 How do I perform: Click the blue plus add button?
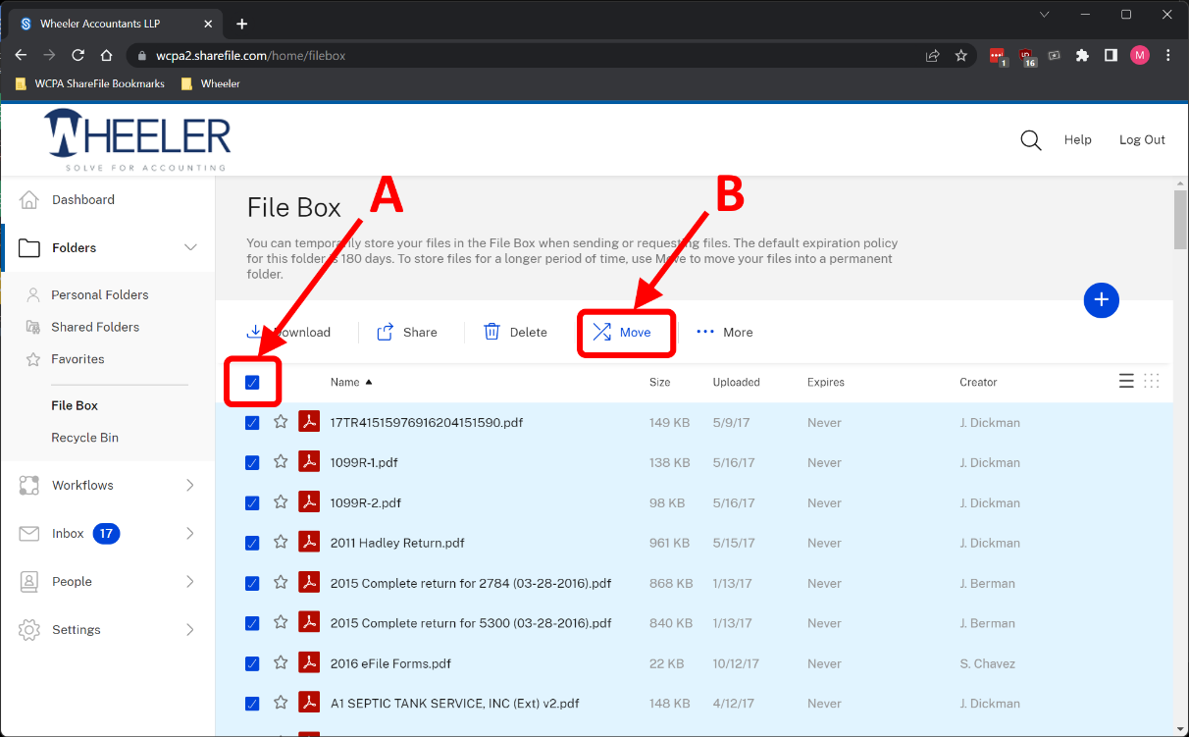[1101, 299]
